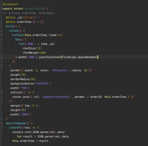Click the router.push call
148x146 pixels.
[21, 97]
